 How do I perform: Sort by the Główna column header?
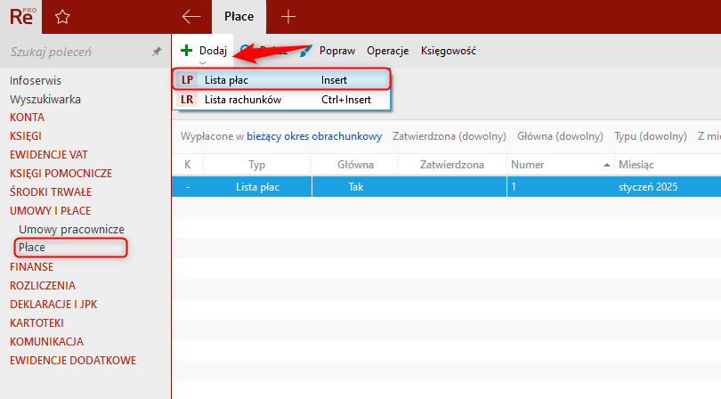coord(355,165)
